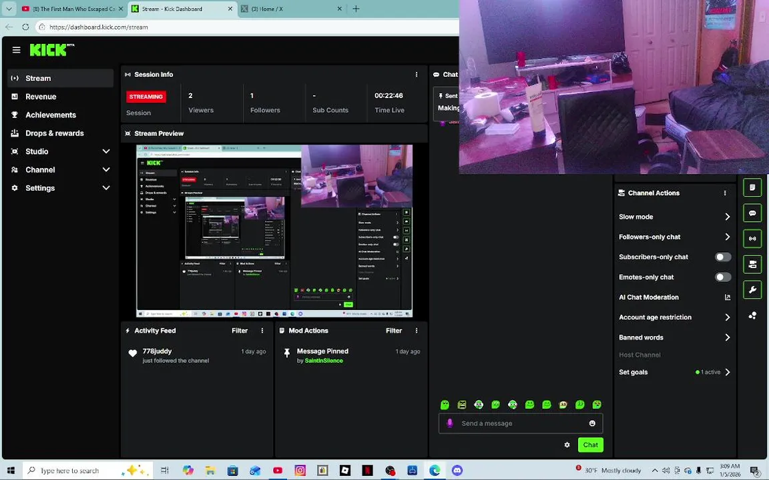Click the green Chat send button

pyautogui.click(x=591, y=445)
